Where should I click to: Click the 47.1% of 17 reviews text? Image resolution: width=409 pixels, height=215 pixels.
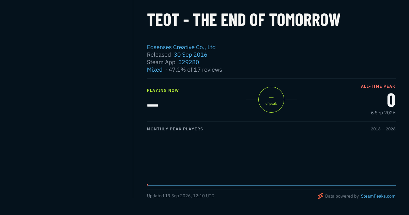[195, 70]
